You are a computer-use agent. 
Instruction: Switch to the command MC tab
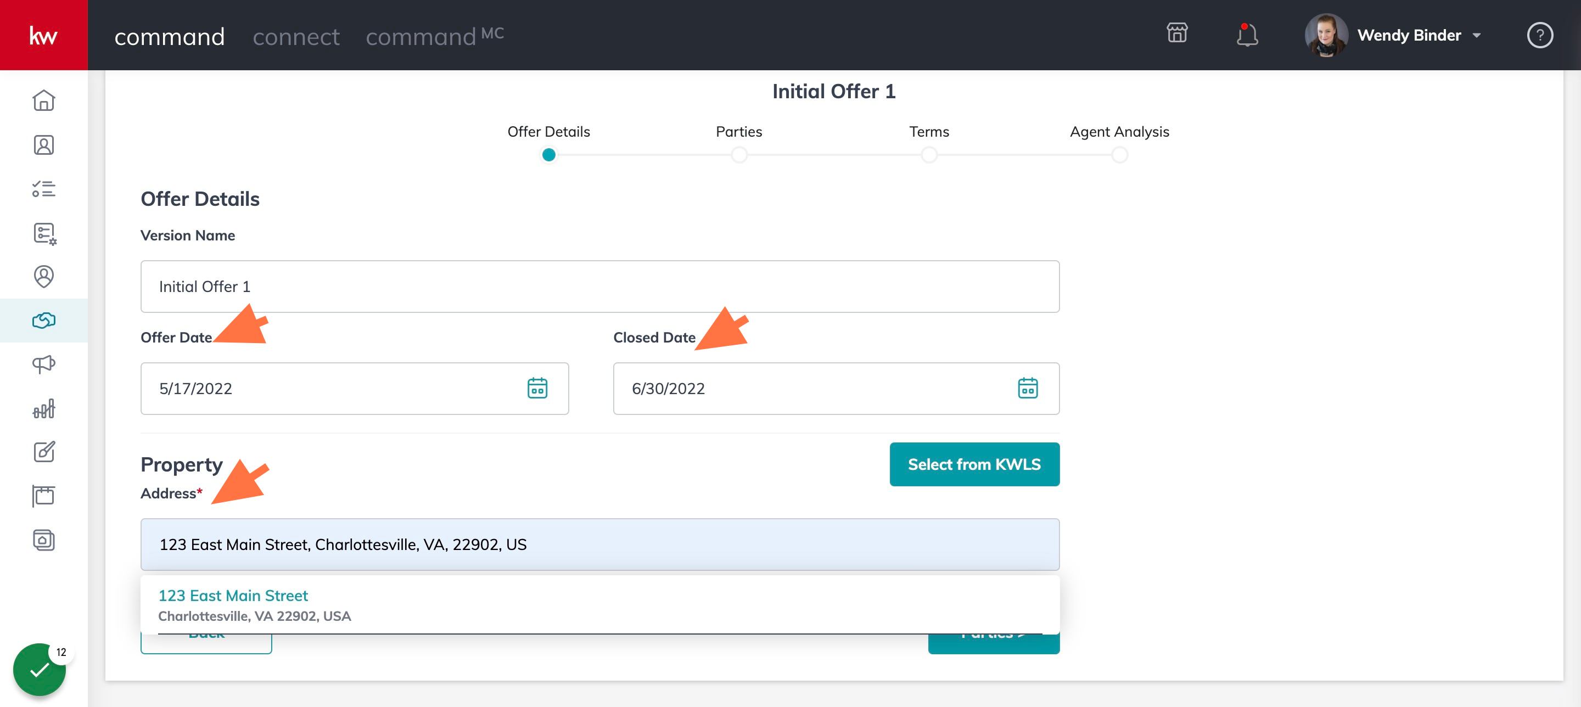pos(435,36)
